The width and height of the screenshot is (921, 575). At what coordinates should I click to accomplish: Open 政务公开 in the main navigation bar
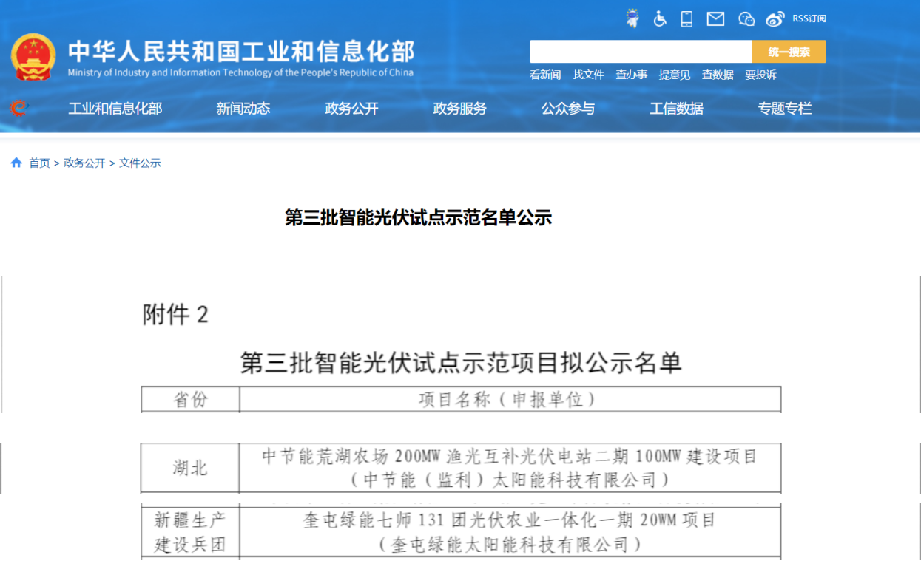tap(351, 109)
